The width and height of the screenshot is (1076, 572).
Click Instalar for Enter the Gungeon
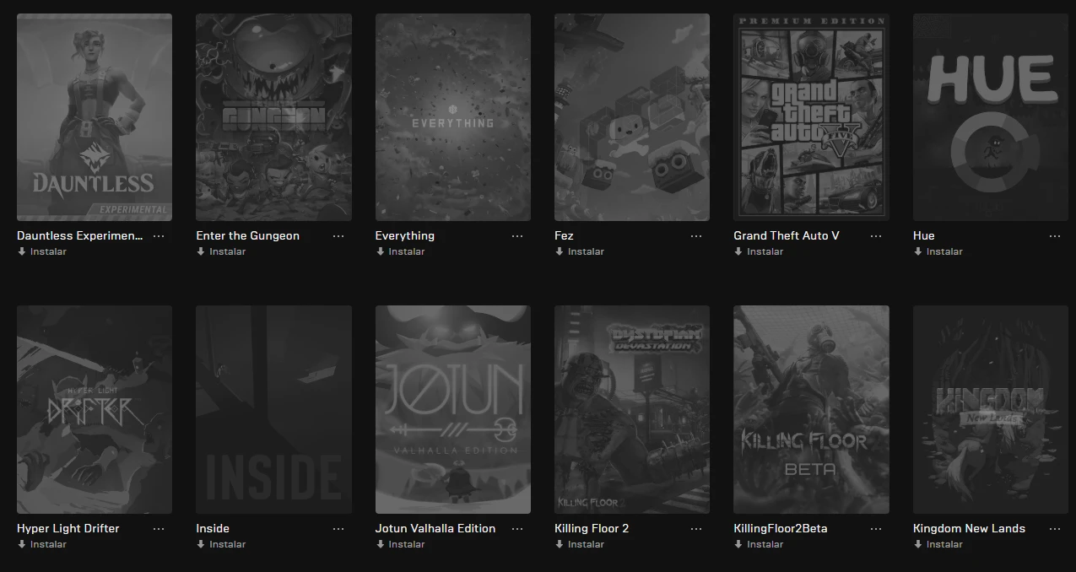(x=228, y=251)
